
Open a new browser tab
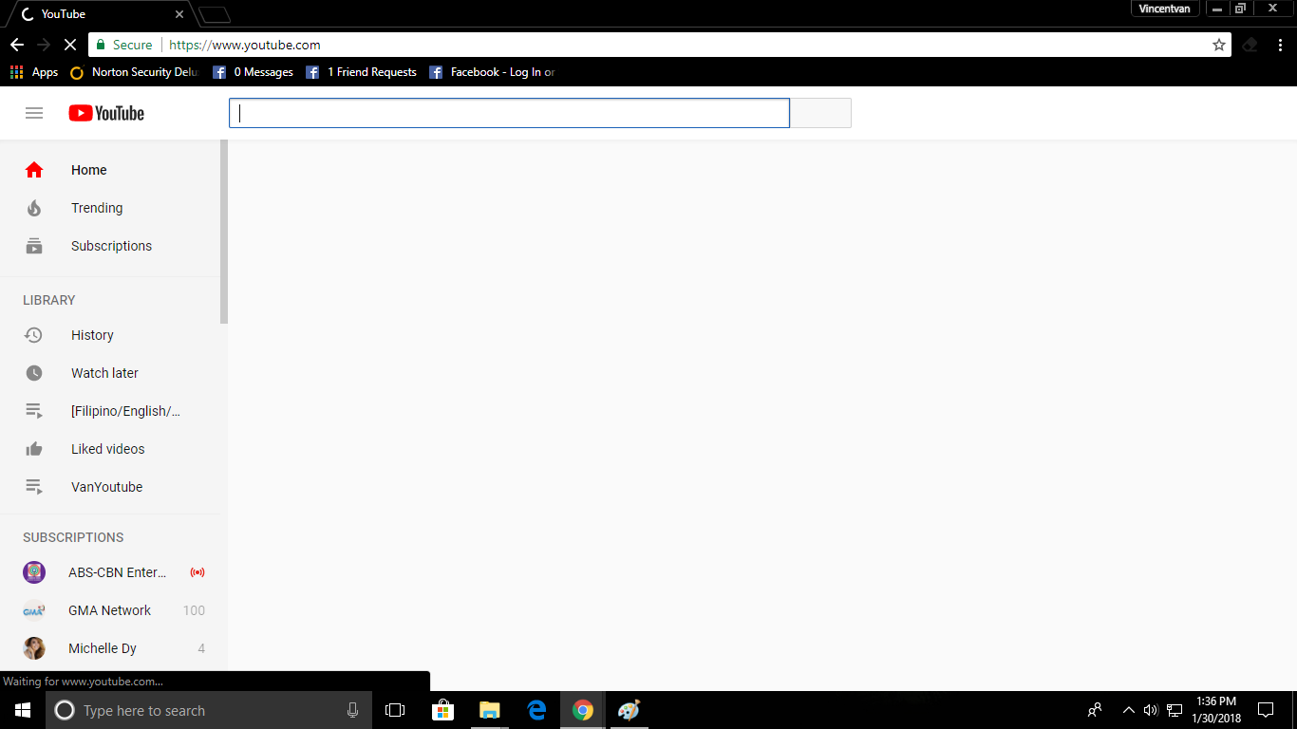215,14
